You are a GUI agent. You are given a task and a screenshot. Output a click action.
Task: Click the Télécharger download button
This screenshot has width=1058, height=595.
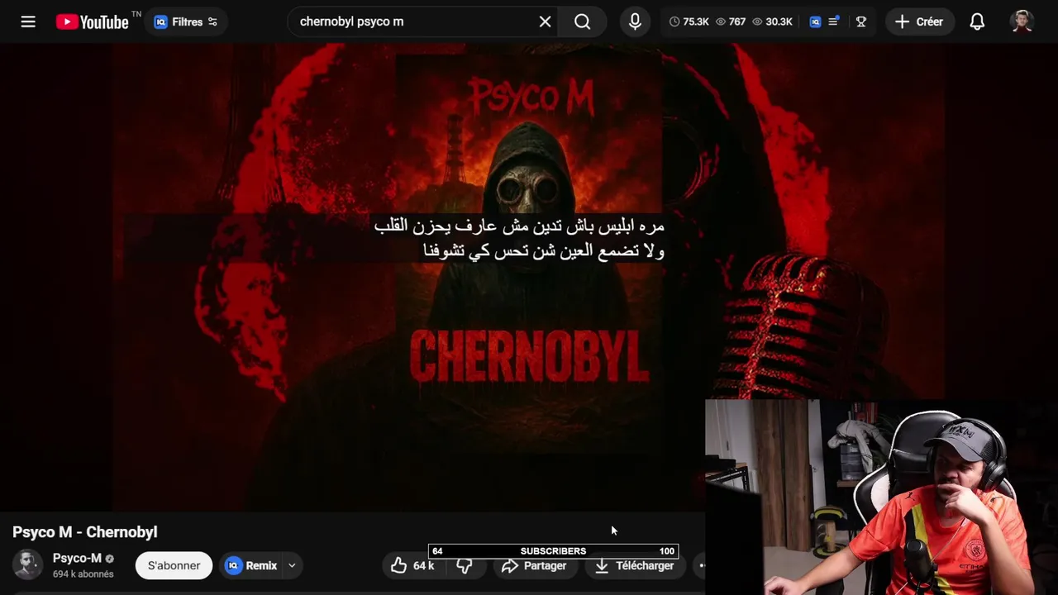point(635,565)
